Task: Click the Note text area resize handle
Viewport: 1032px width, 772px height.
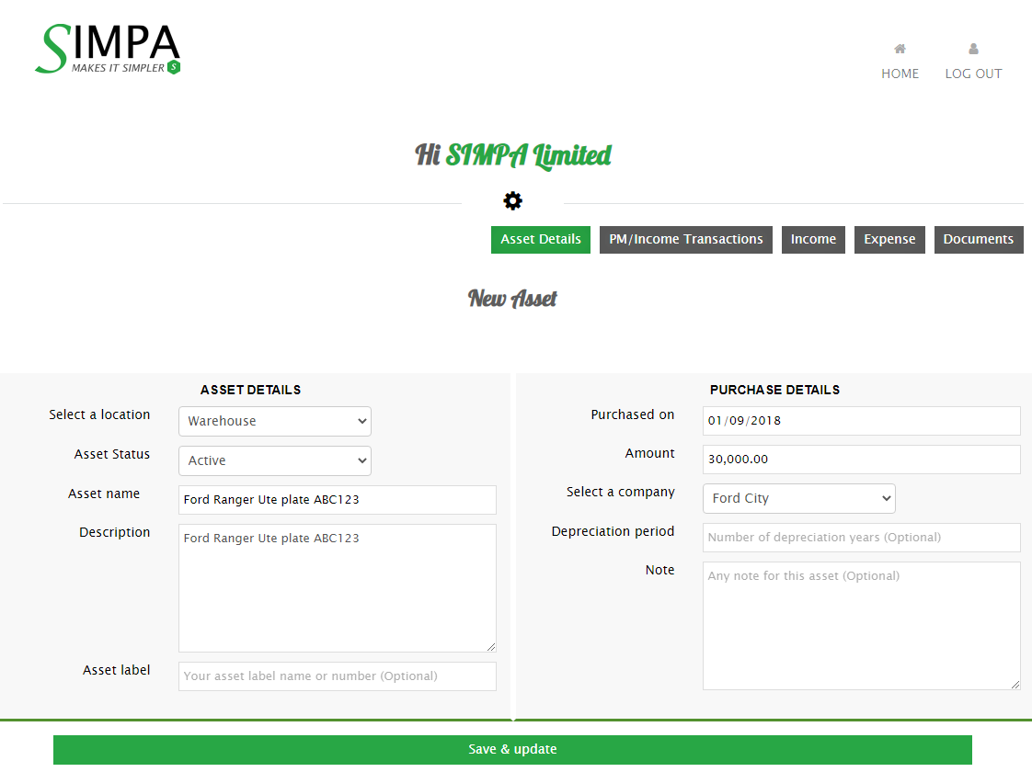Action: pos(1015,685)
